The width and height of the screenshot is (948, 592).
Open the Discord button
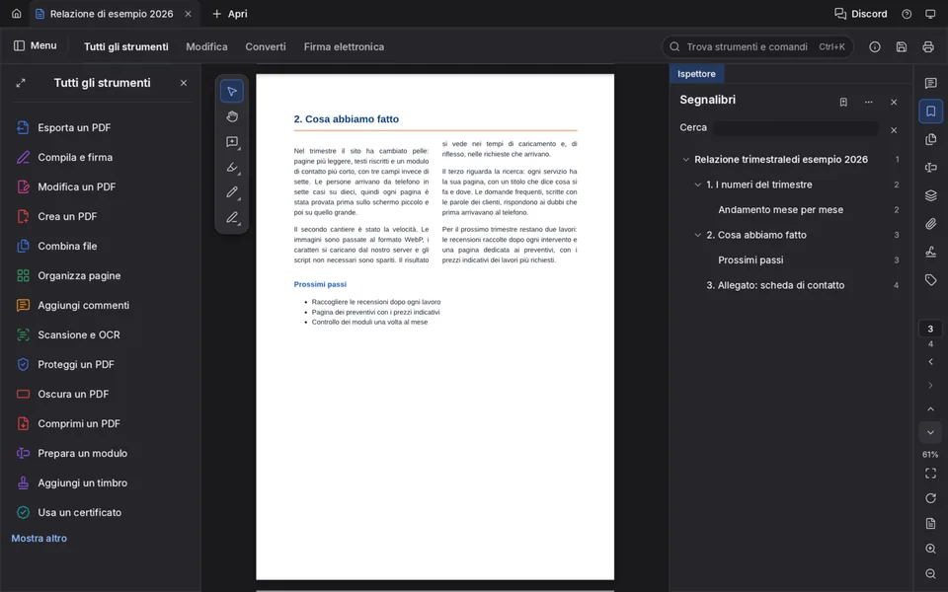pyautogui.click(x=860, y=14)
